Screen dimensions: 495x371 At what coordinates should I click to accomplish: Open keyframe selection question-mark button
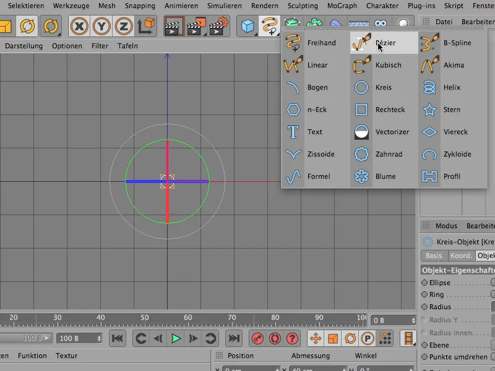click(x=292, y=338)
